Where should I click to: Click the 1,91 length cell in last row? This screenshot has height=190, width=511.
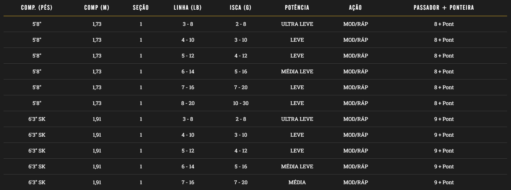tap(97, 182)
